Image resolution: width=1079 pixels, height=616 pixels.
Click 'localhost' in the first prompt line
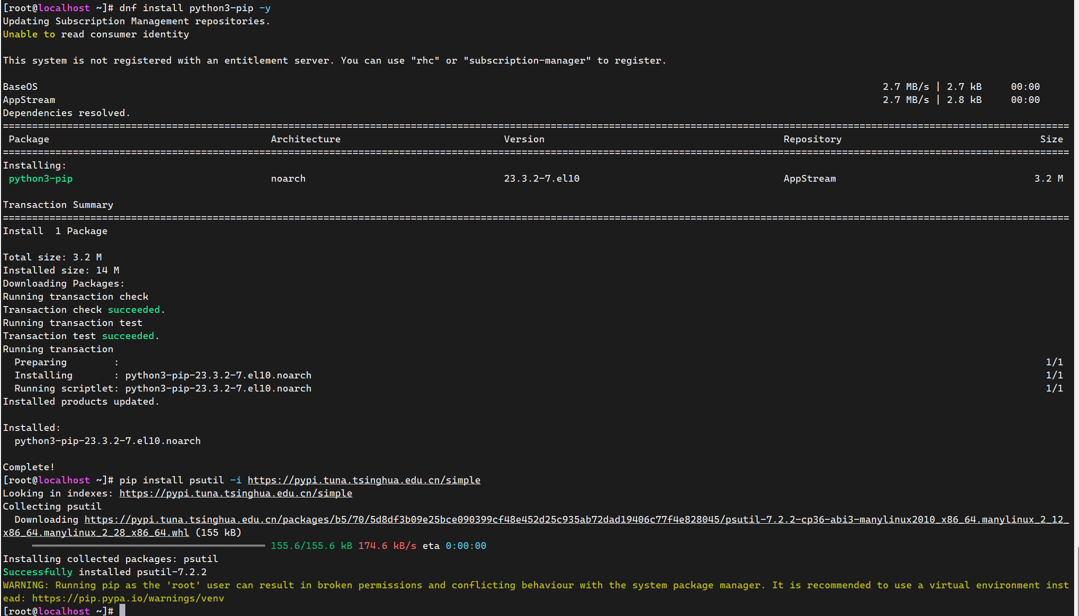point(64,8)
